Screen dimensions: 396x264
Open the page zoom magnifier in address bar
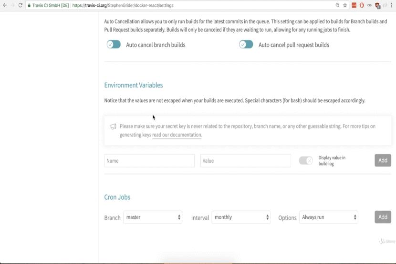click(337, 5)
